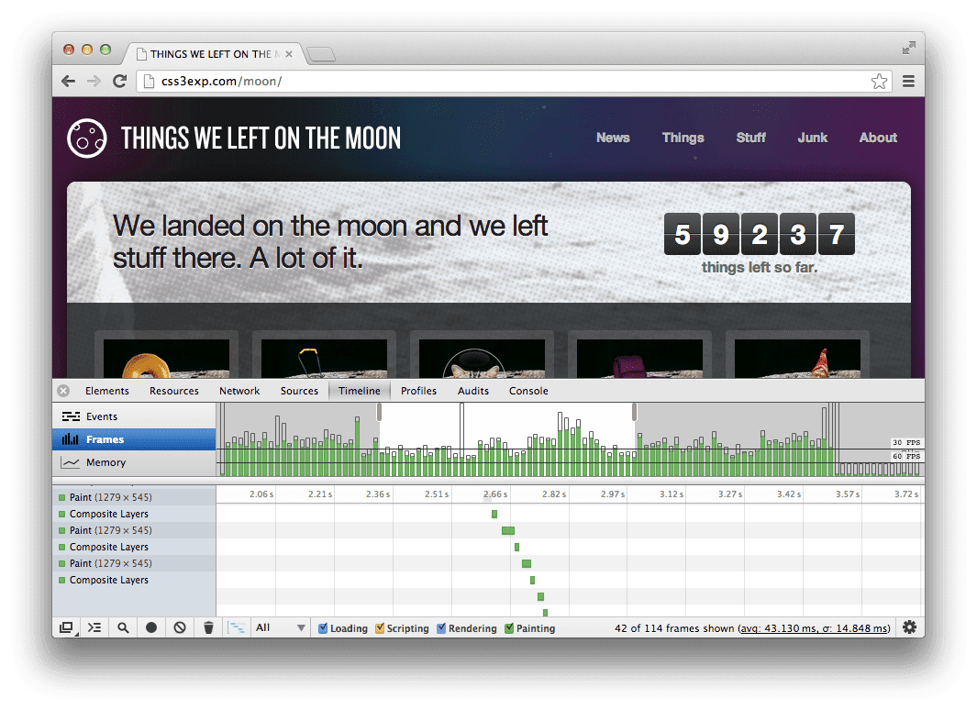Viewport: 977px width, 710px height.
Task: Visit the News link in site navigation
Action: coord(613,138)
